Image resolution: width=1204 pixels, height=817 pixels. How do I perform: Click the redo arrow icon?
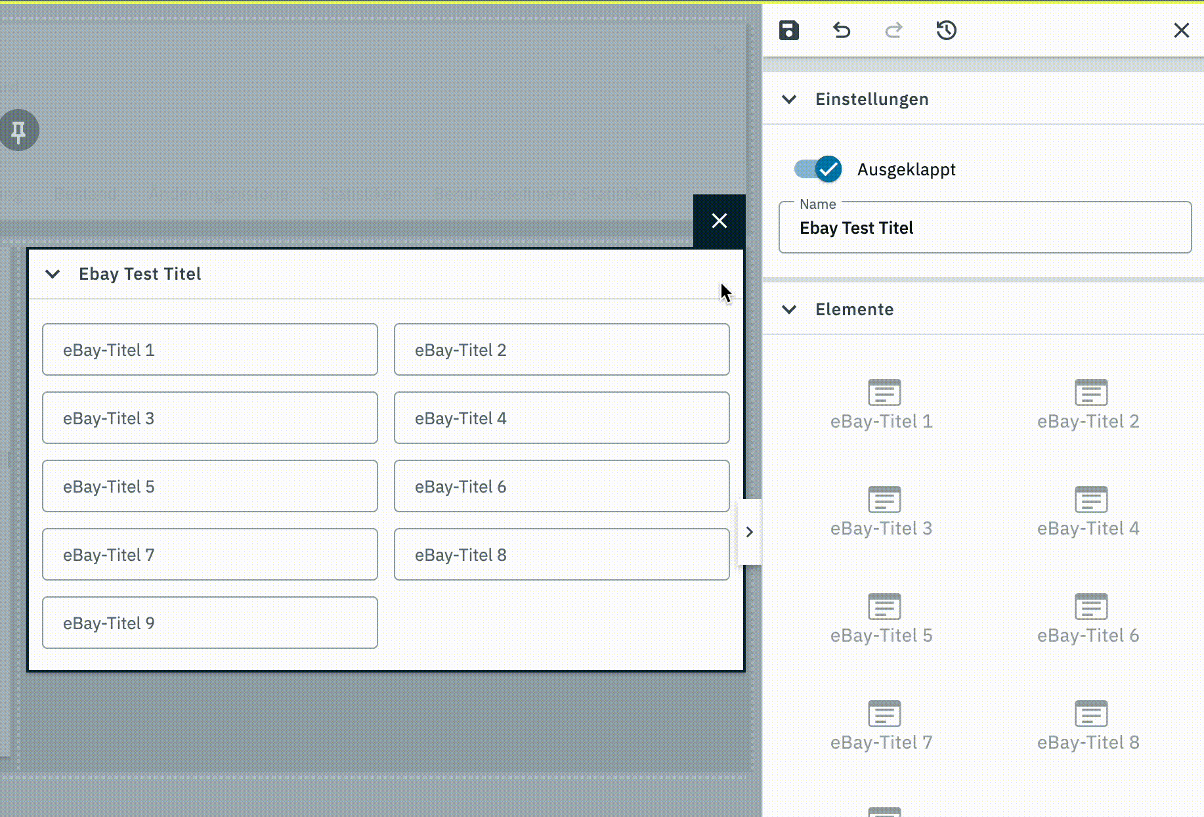(x=894, y=30)
